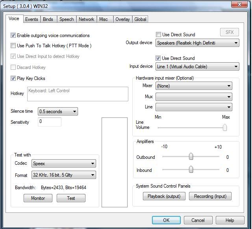
Task: Open the Binds tab
Action: point(48,19)
